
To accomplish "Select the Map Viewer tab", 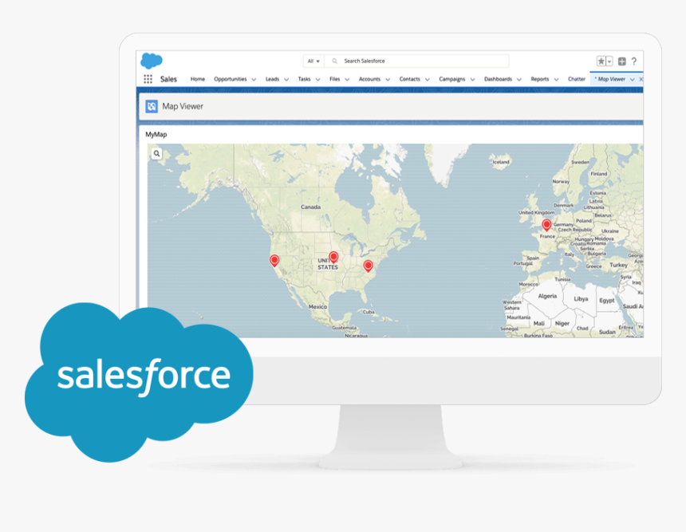I will tap(611, 79).
